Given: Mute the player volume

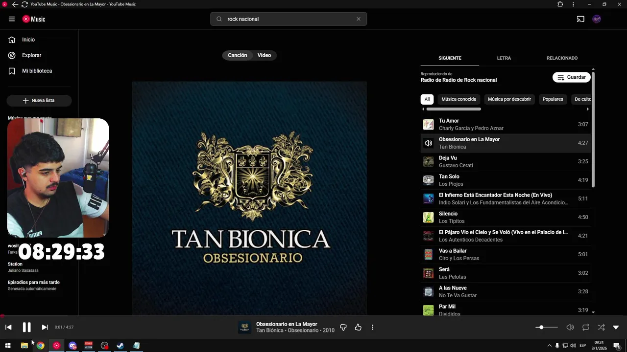Looking at the screenshot, I should tap(570, 327).
